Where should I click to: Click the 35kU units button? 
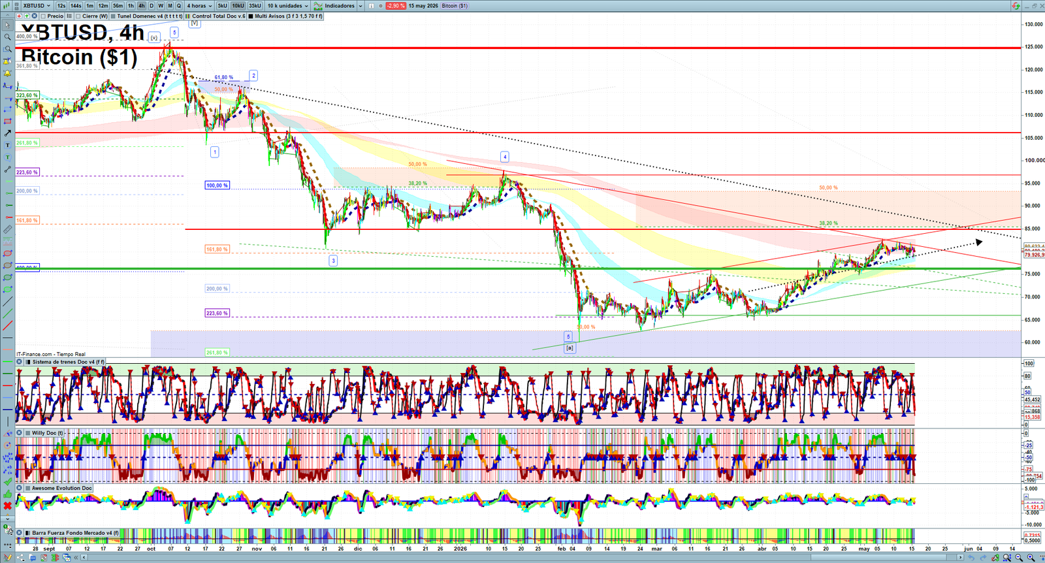(255, 6)
